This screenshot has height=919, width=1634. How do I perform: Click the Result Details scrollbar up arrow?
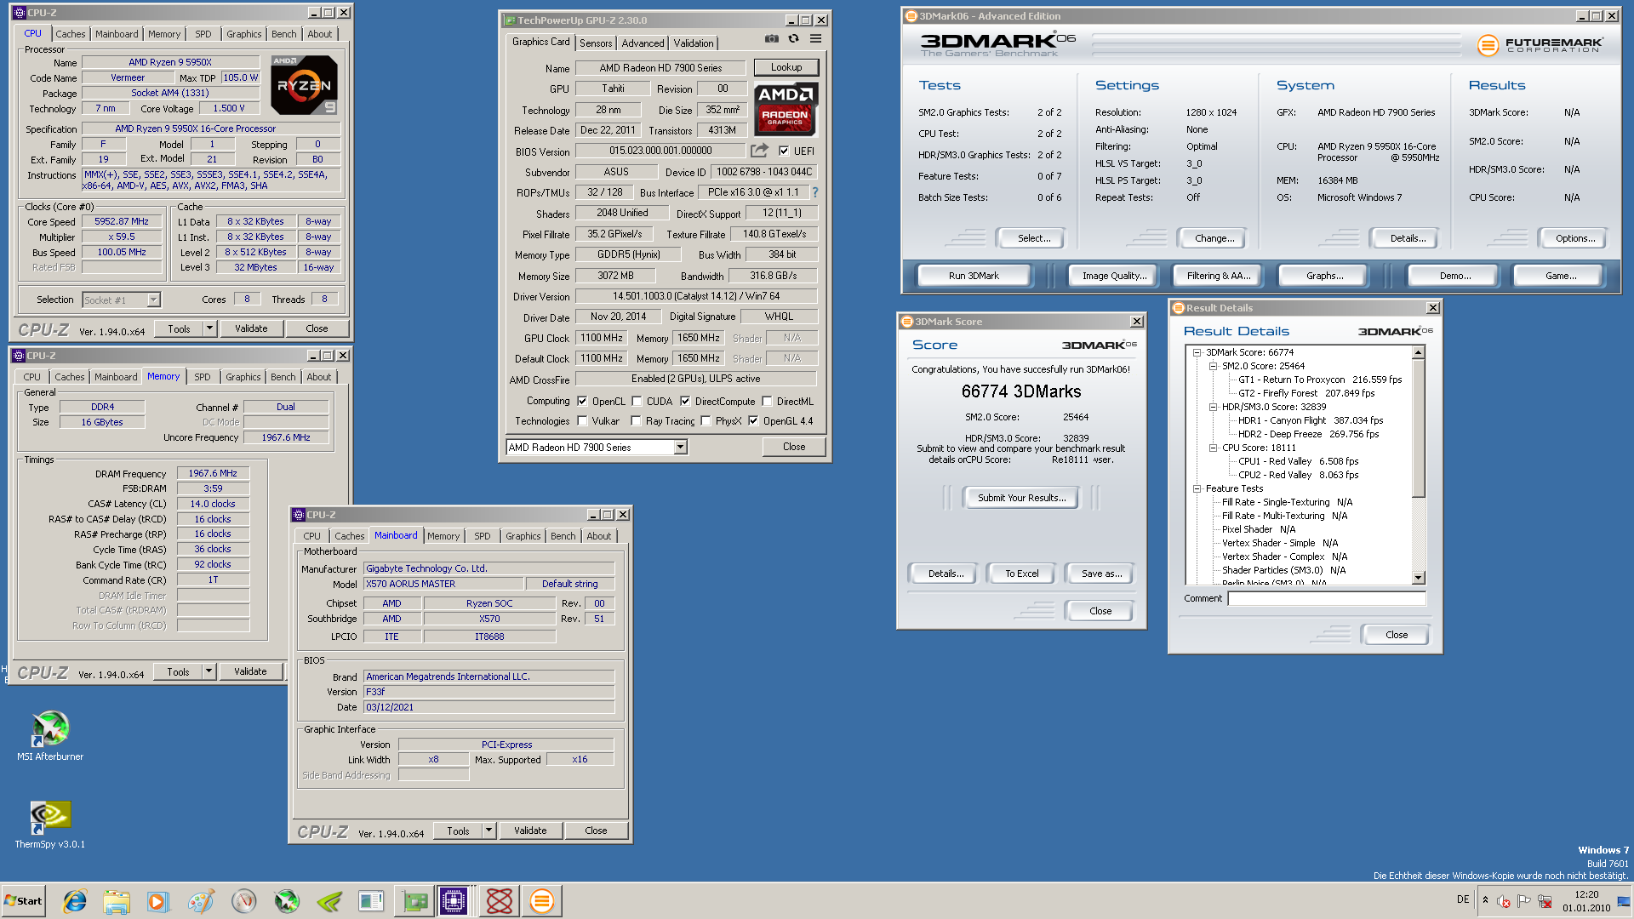[x=1418, y=352]
